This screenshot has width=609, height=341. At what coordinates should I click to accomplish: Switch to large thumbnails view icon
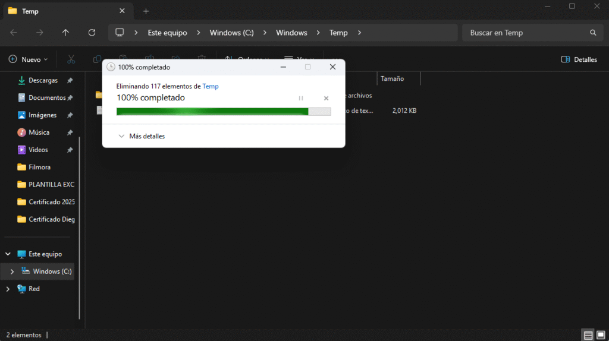[x=601, y=335]
